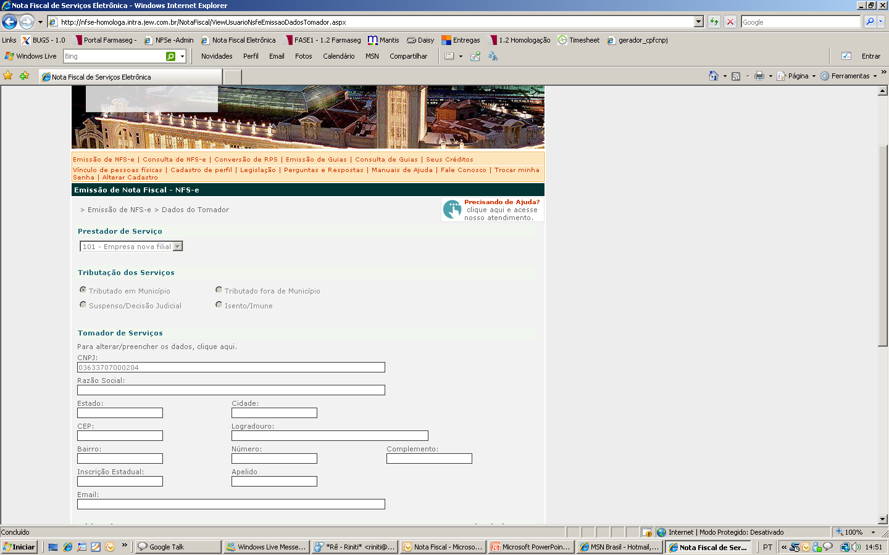Click the Compartilhar toolbar item

point(409,56)
